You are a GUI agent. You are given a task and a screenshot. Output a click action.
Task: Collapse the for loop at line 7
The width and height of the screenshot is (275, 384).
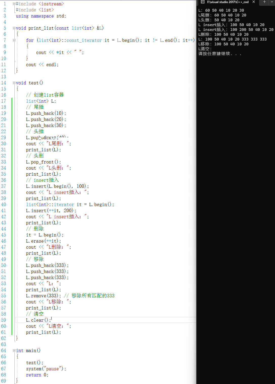tap(14, 40)
